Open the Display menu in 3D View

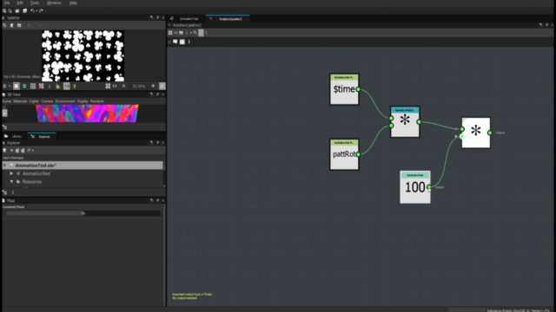pyautogui.click(x=83, y=101)
